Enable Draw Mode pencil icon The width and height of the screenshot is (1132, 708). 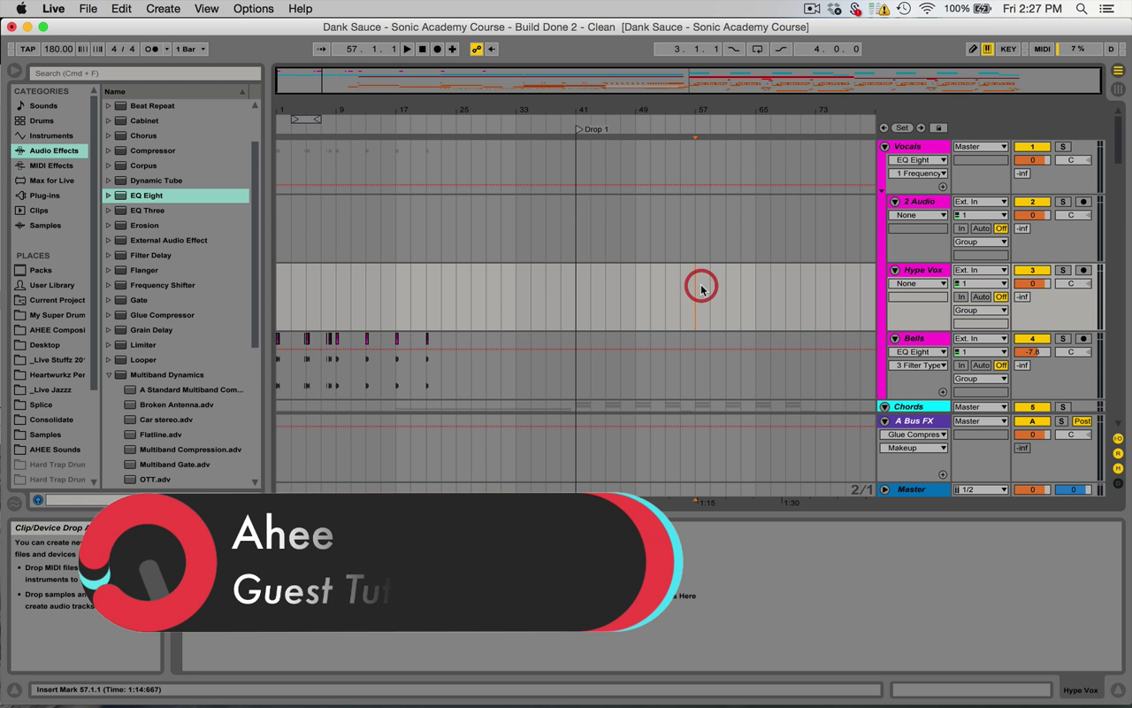click(973, 50)
